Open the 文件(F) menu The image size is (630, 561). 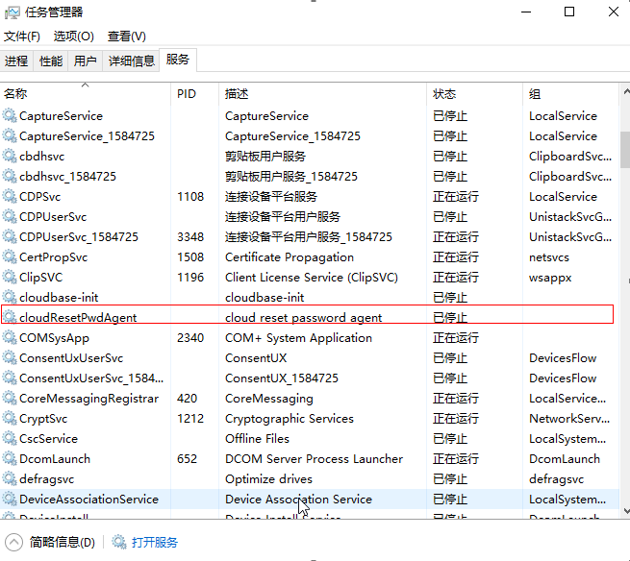[x=22, y=37]
